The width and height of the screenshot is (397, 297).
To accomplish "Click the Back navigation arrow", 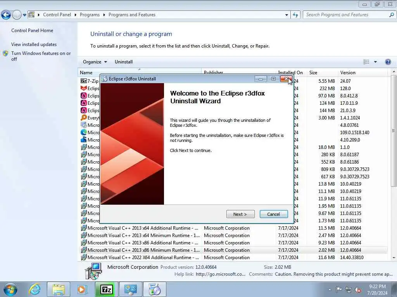I will [6, 15].
